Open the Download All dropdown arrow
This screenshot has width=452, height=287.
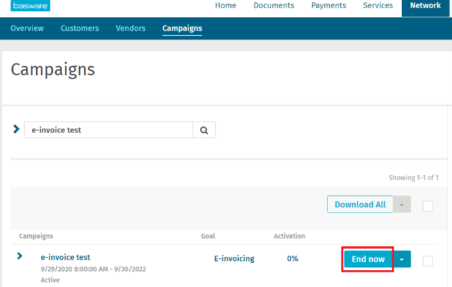[402, 204]
